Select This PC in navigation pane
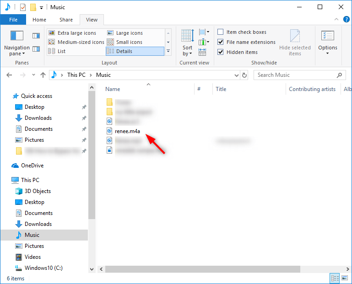 (x=30, y=180)
